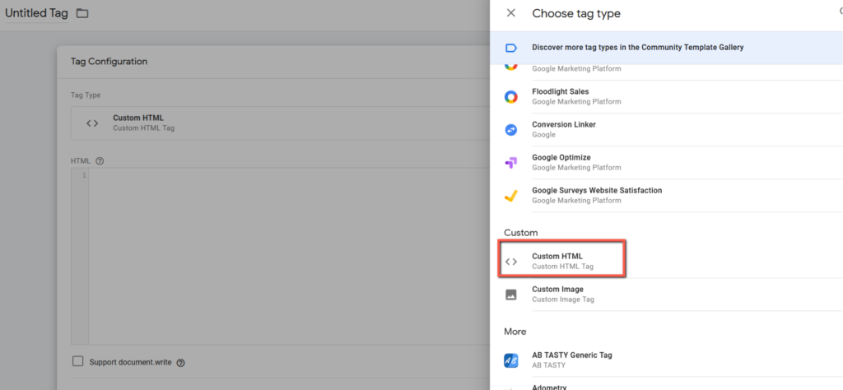Open help for the HTML field
The height and width of the screenshot is (390, 843).
tap(100, 161)
